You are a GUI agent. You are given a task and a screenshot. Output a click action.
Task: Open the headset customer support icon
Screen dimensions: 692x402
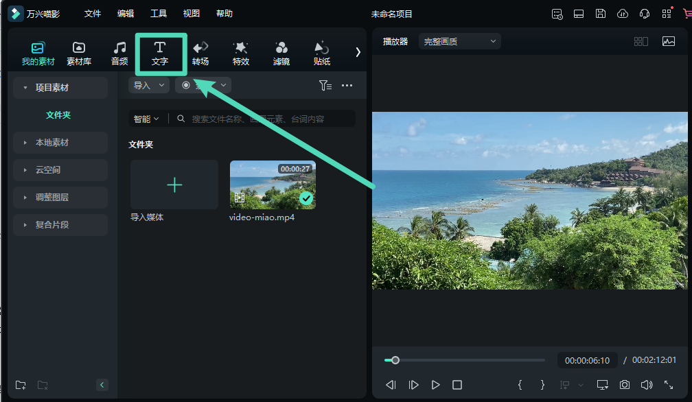[x=645, y=14]
